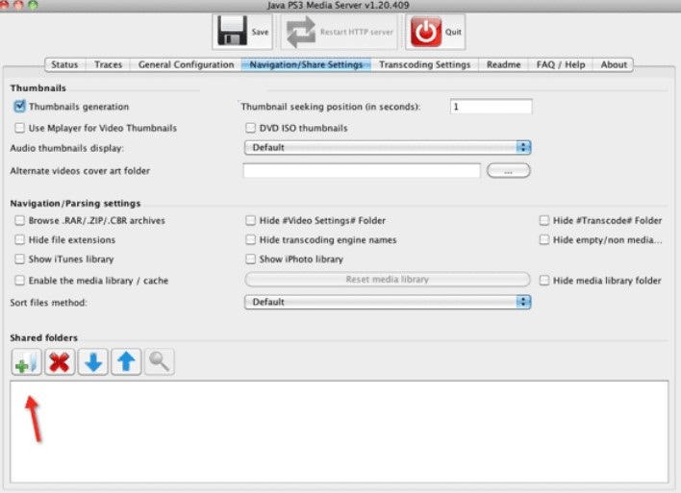681x493 pixels.
Task: Browse for alternate cover art folder
Action: 509,170
